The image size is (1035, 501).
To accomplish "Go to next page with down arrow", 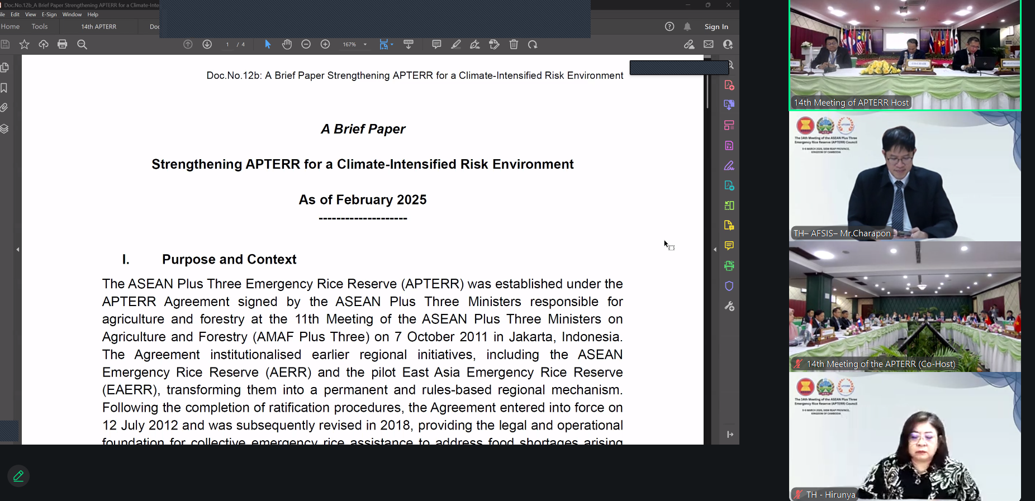I will [x=207, y=45].
